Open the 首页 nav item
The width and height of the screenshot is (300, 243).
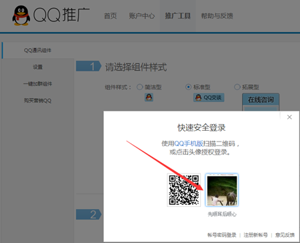[111, 16]
